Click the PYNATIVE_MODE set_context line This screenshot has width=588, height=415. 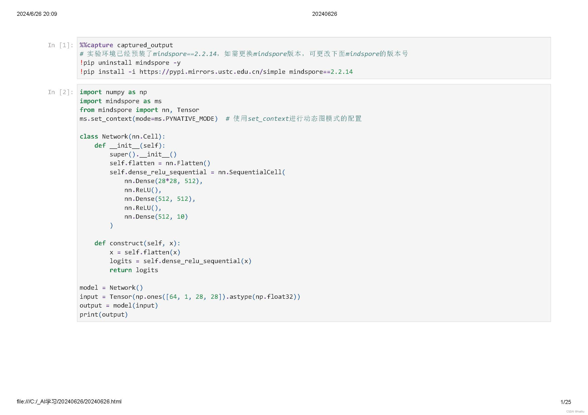[149, 119]
